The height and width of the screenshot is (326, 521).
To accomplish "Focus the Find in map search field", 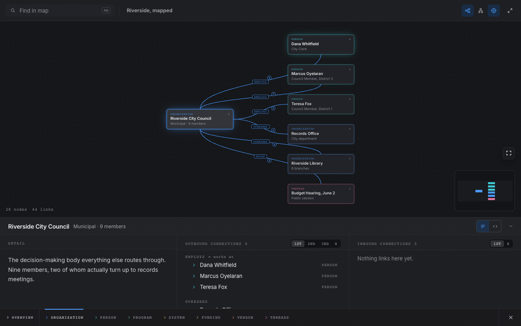I will (60, 11).
